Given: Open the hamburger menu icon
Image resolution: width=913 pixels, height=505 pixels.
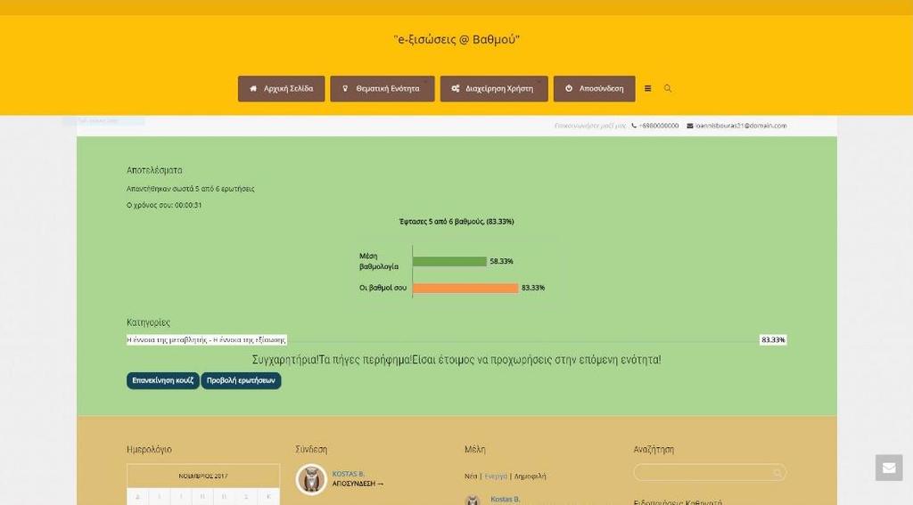Looking at the screenshot, I should 647,88.
